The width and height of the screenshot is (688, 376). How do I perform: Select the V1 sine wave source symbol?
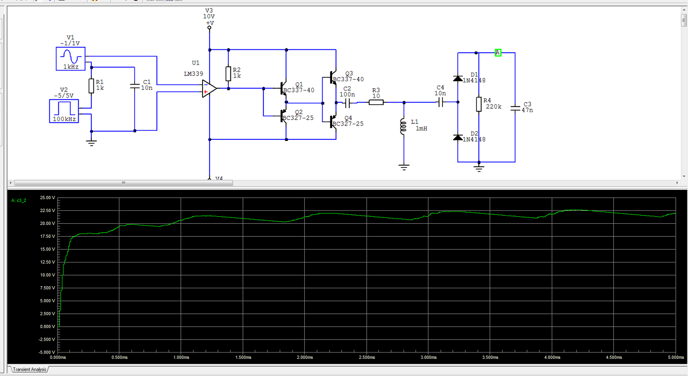tap(71, 59)
